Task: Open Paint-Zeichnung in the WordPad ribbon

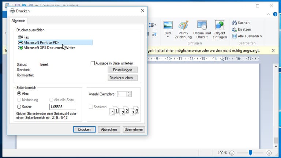Action: coord(183,30)
